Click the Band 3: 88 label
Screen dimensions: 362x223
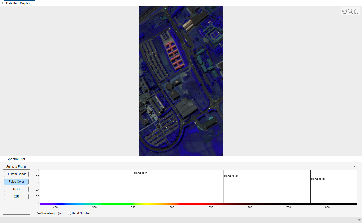point(317,179)
